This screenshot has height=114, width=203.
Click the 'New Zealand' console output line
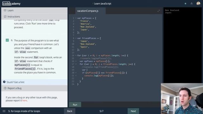172,10
